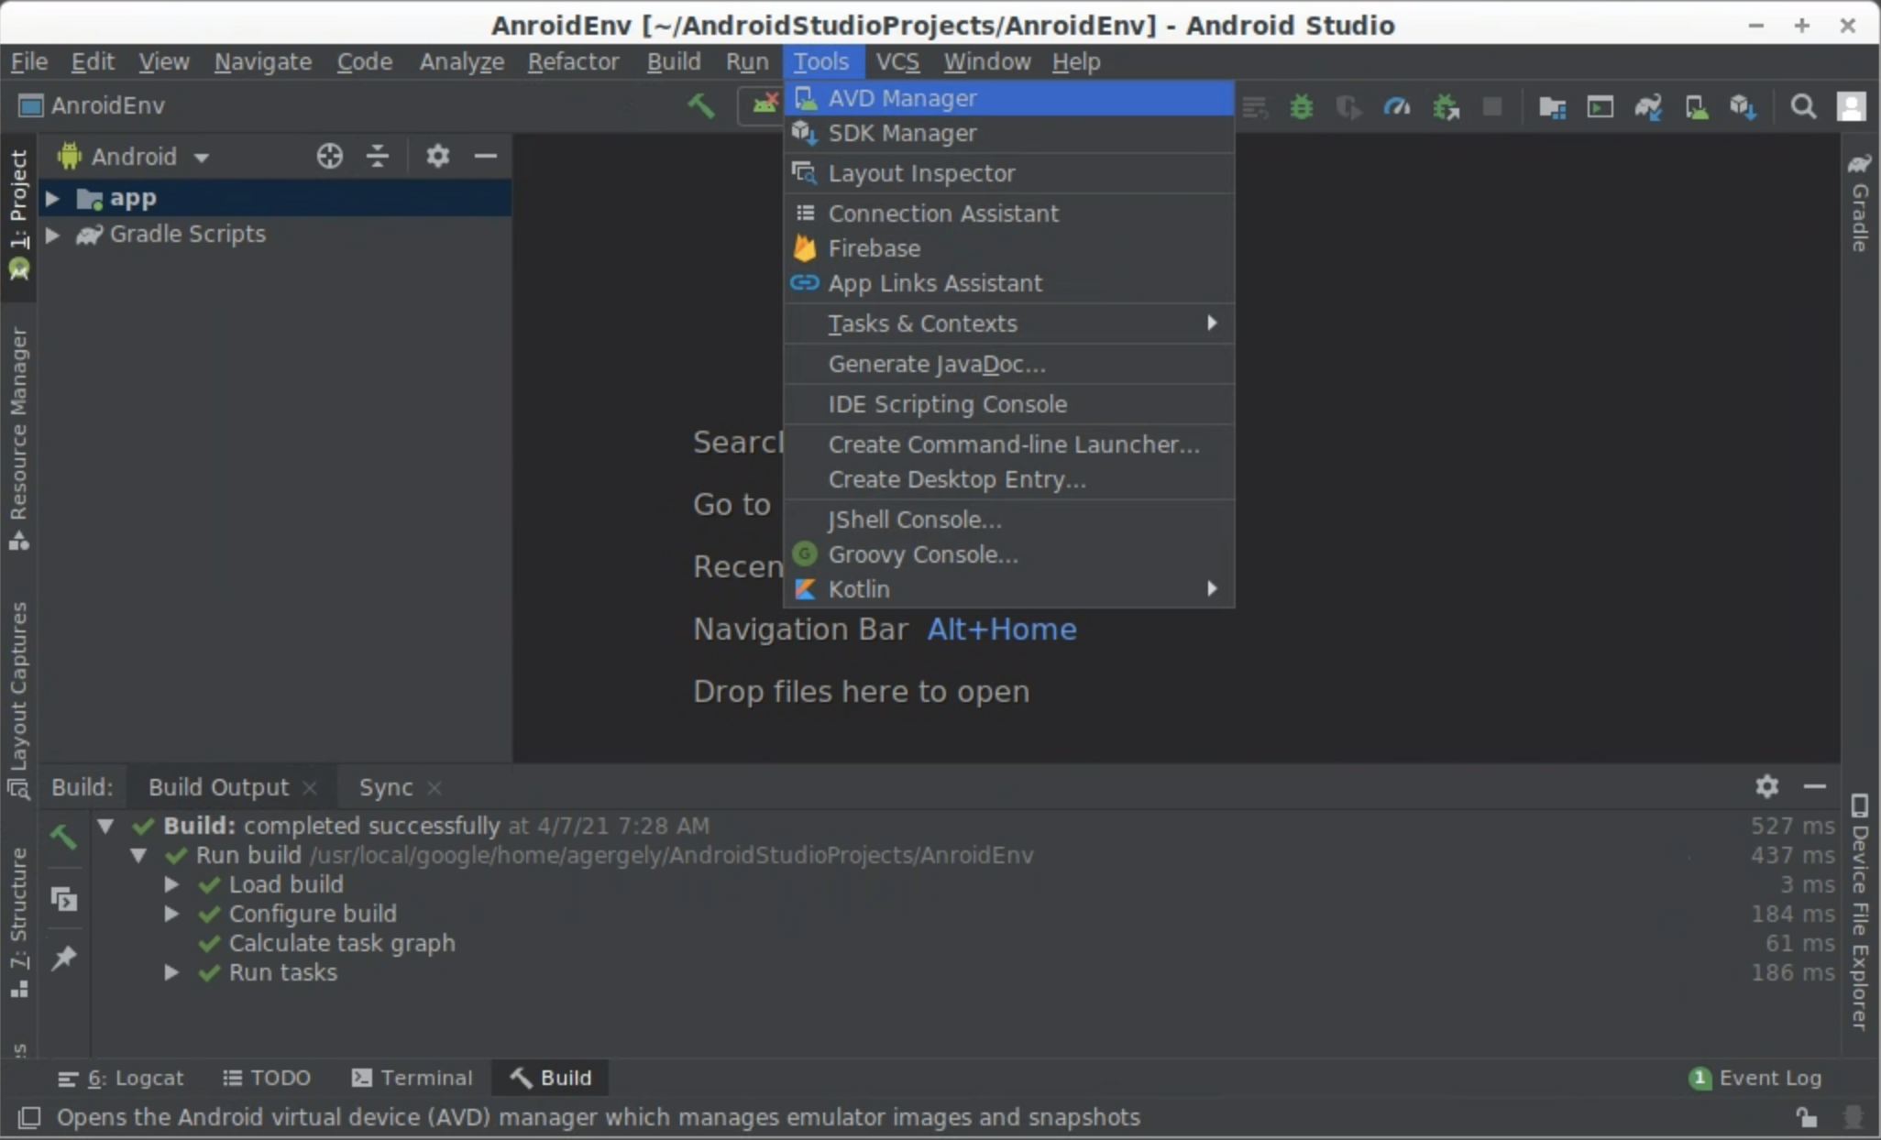Select SDK Manager from Tools menu
The height and width of the screenshot is (1140, 1881).
[x=902, y=133]
